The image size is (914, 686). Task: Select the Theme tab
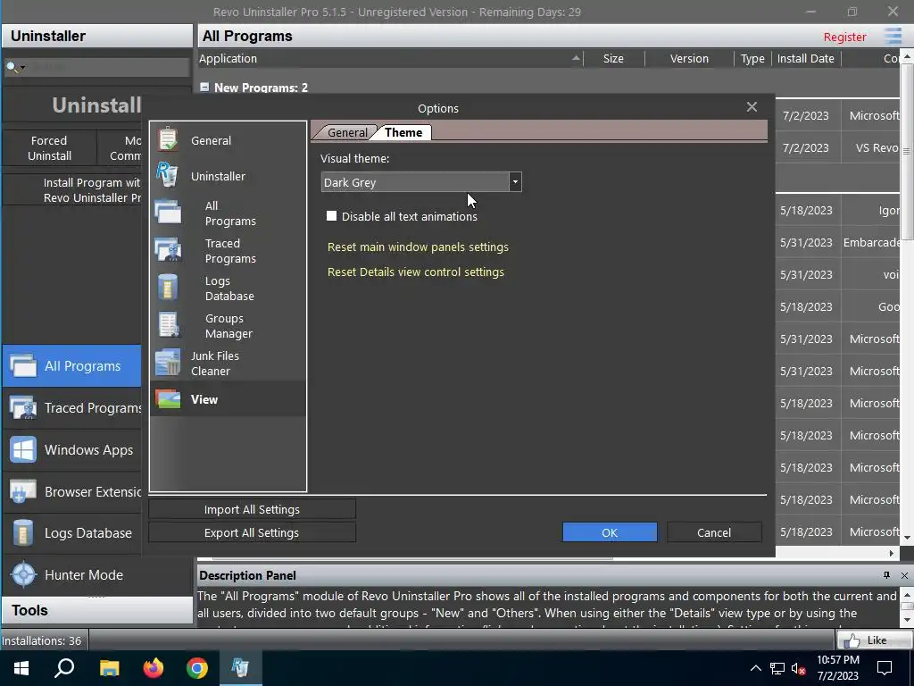[x=403, y=132]
